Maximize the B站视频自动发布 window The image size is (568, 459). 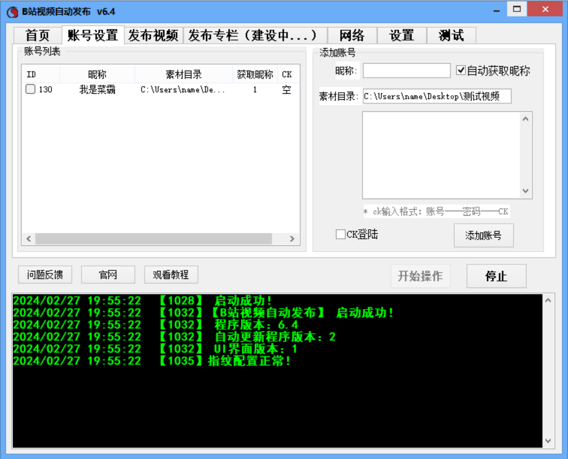(x=517, y=9)
